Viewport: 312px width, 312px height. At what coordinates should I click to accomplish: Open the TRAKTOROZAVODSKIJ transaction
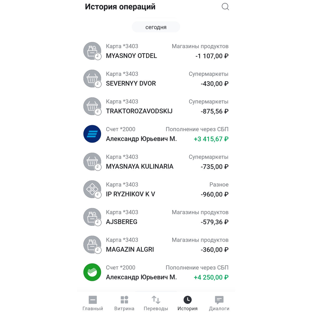(x=156, y=106)
